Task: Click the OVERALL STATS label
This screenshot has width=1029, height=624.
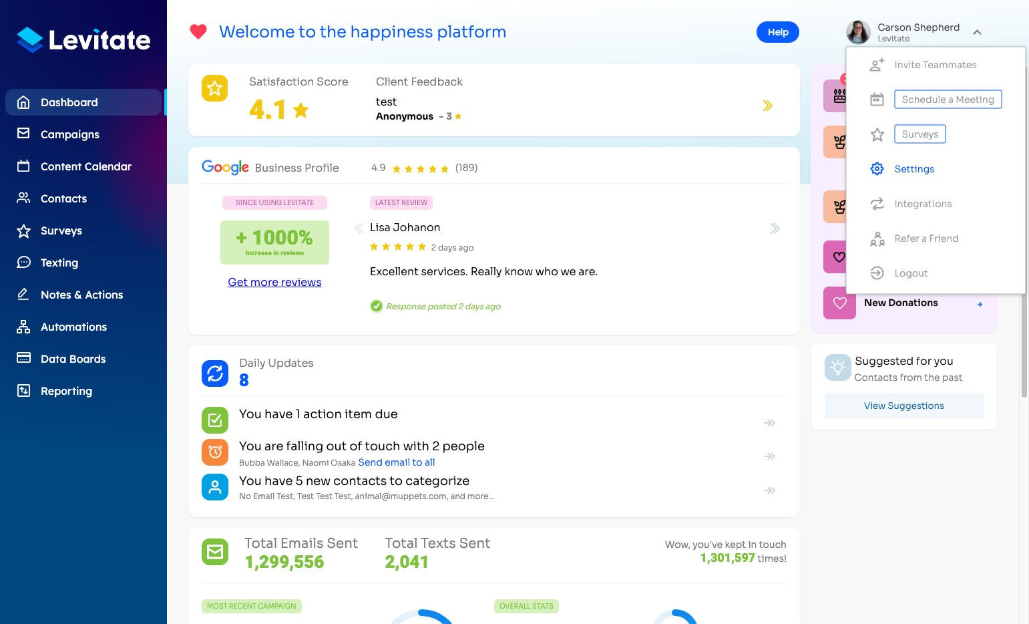Action: point(526,606)
